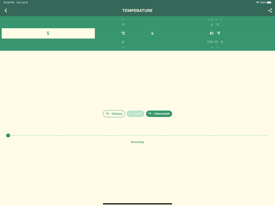Select the K - Kelvin chip
Screen dimensions: 275x206
tap(135, 114)
